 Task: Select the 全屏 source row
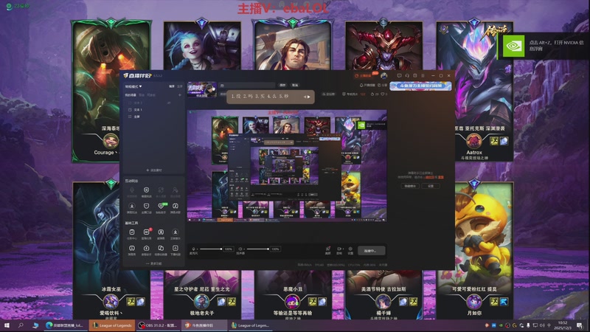154,117
